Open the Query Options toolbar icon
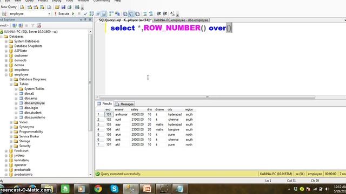 pyautogui.click(x=98, y=13)
